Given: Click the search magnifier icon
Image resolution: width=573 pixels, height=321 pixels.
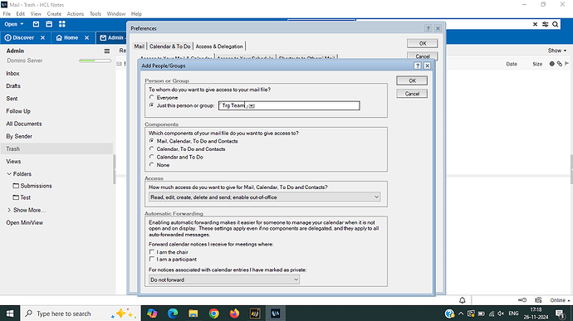Looking at the screenshot, I should [555, 24].
